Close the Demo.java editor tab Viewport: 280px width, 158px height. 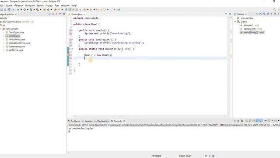coord(84,14)
